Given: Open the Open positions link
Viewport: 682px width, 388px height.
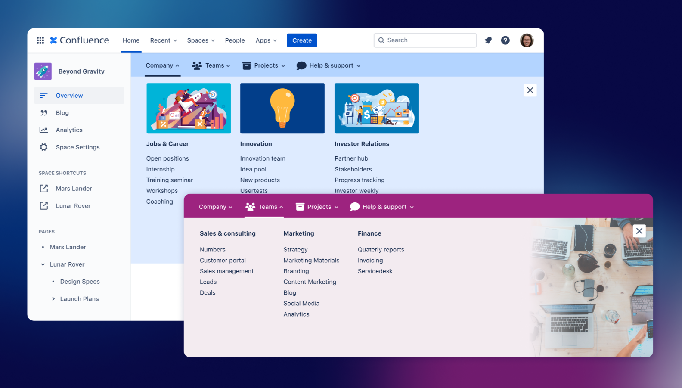Looking at the screenshot, I should click(167, 158).
